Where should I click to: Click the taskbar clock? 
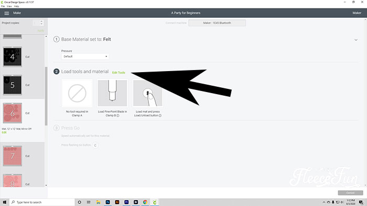[x=351, y=202]
